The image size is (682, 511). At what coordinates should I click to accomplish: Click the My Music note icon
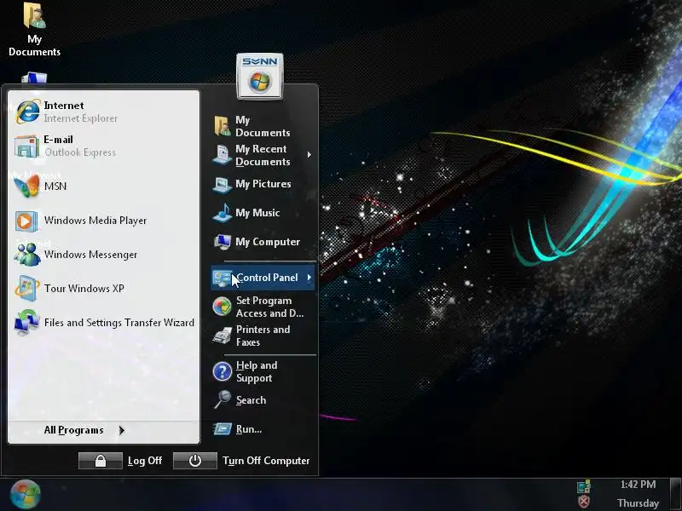tap(223, 213)
